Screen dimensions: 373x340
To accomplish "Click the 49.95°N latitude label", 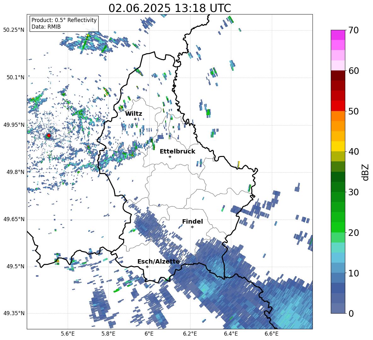I will (x=14, y=125).
